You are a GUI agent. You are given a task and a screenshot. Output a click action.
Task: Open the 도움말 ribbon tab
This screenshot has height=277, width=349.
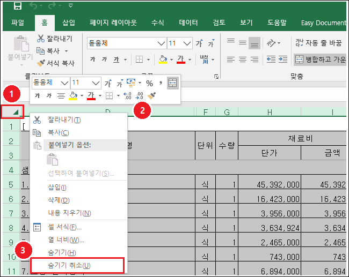277,23
